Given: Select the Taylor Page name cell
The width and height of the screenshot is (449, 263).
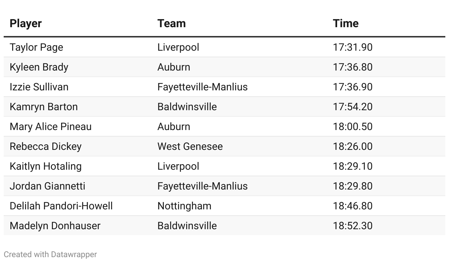Looking at the screenshot, I should coord(36,47).
